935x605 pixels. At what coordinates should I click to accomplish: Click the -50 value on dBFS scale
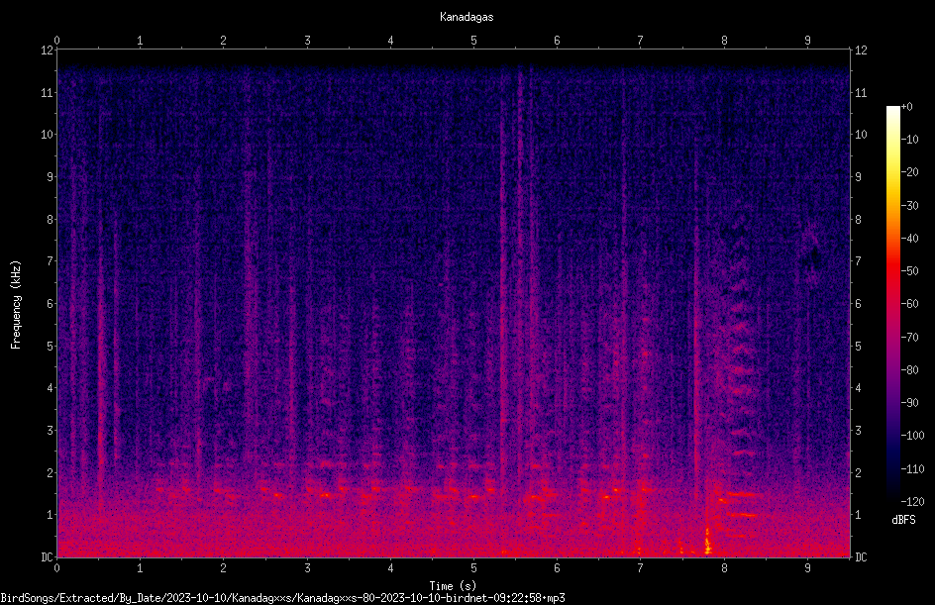pyautogui.click(x=909, y=270)
